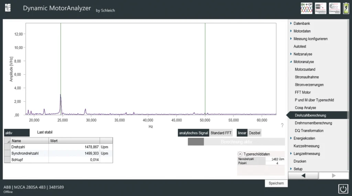Click the Speichern button
Viewport: 352px width, 196px height.
276,183
